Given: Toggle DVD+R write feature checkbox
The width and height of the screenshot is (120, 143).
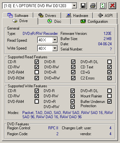Looking at the screenshot, I should point(72,102).
